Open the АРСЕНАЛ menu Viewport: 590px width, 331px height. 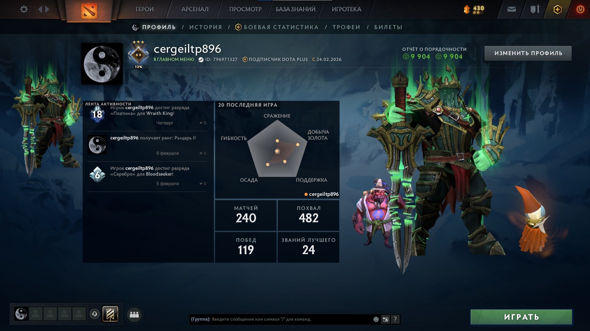(195, 9)
